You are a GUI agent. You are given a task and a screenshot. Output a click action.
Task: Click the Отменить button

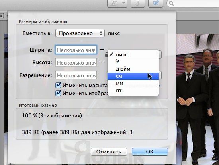(x=109, y=152)
